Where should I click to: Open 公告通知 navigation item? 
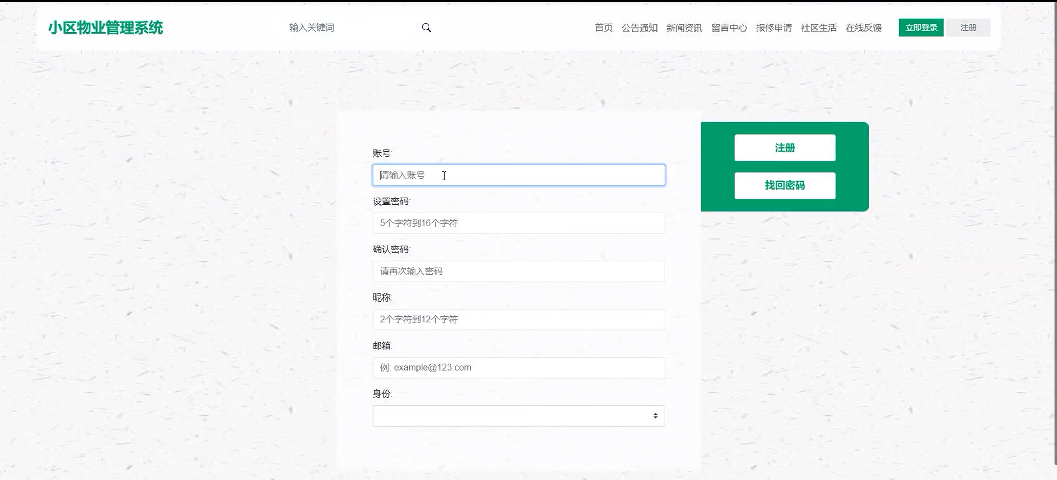coord(639,28)
